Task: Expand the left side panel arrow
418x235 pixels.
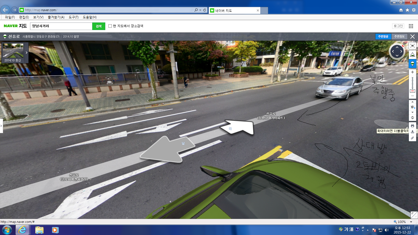Action: (x=1, y=126)
